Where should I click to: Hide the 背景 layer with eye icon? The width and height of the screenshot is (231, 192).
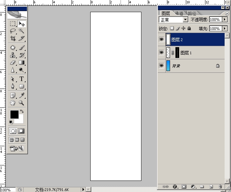tap(162, 66)
